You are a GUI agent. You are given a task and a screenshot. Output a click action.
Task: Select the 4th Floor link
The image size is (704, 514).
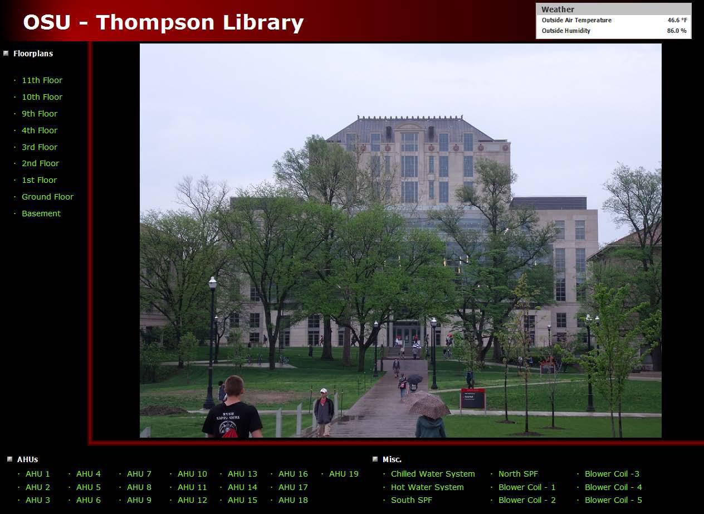pos(40,130)
